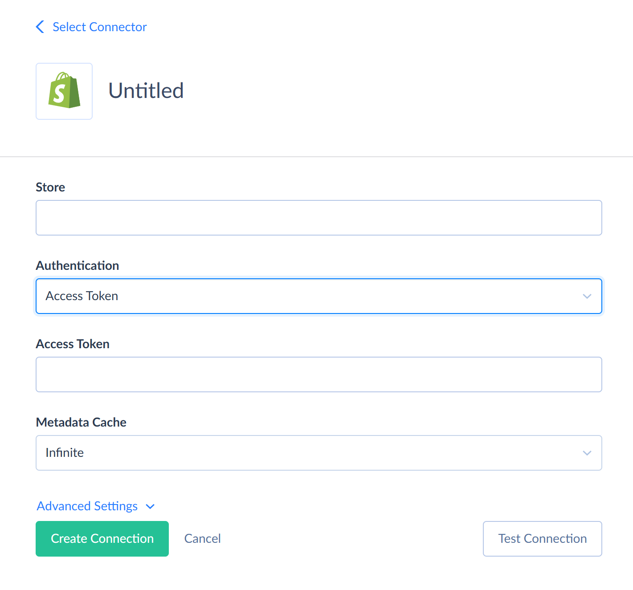
Task: Click inside the Store input field
Action: (319, 218)
